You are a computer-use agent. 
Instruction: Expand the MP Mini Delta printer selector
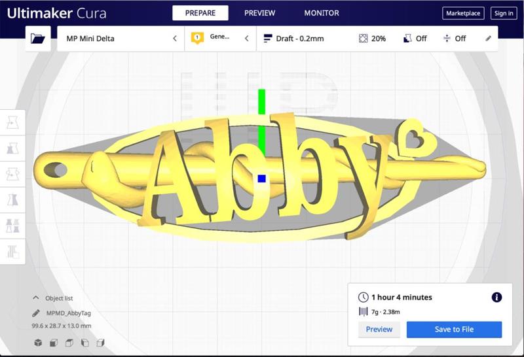pyautogui.click(x=121, y=39)
